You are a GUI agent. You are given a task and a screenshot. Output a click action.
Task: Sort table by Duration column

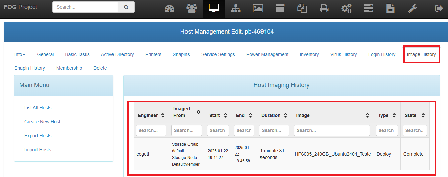pos(274,115)
